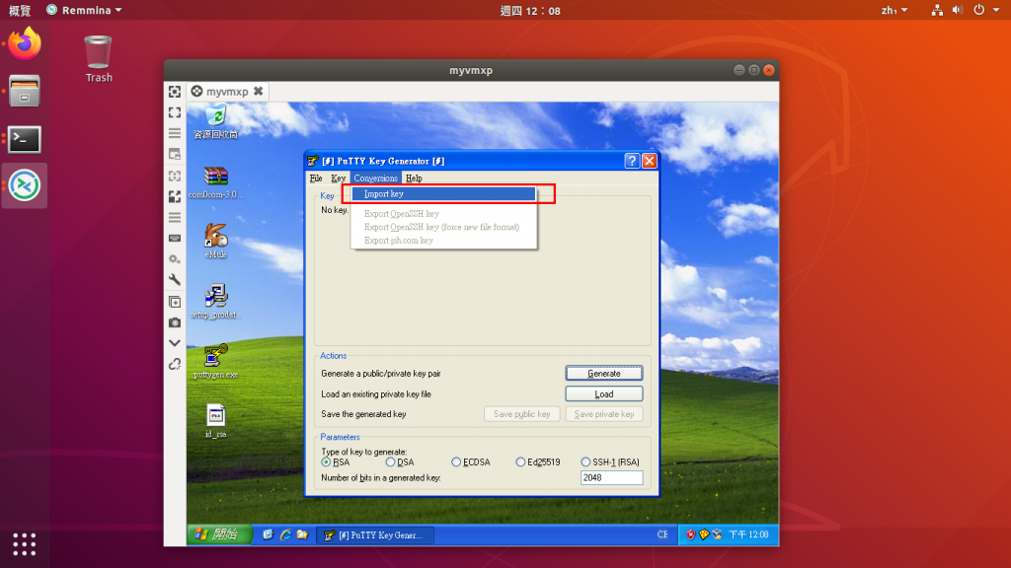The width and height of the screenshot is (1011, 568).
Task: Click the greyed Export ssh.com key entry
Action: point(443,241)
